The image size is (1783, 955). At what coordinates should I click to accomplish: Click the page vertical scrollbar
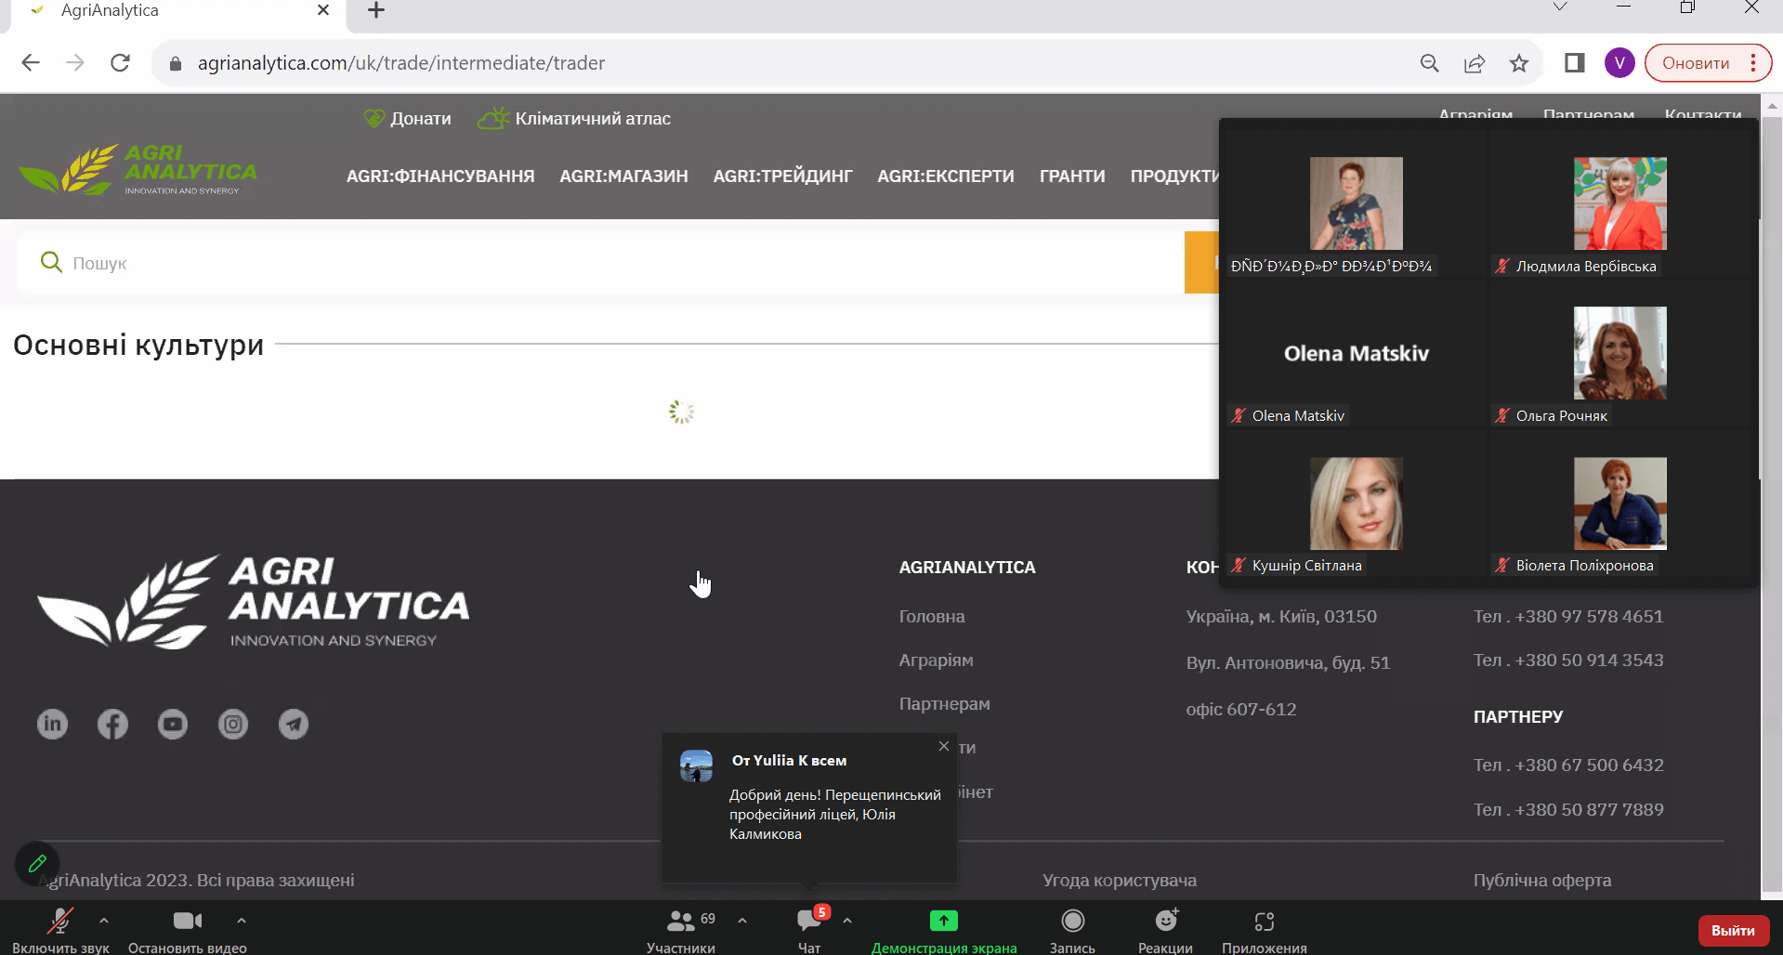1771,464
